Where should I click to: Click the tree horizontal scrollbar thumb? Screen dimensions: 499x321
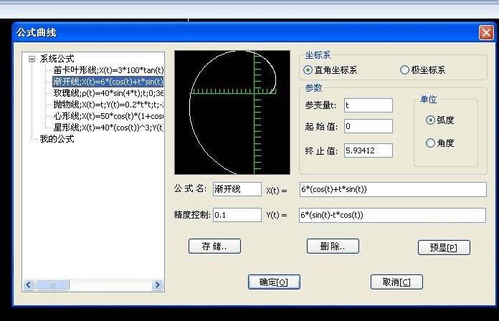pos(52,284)
